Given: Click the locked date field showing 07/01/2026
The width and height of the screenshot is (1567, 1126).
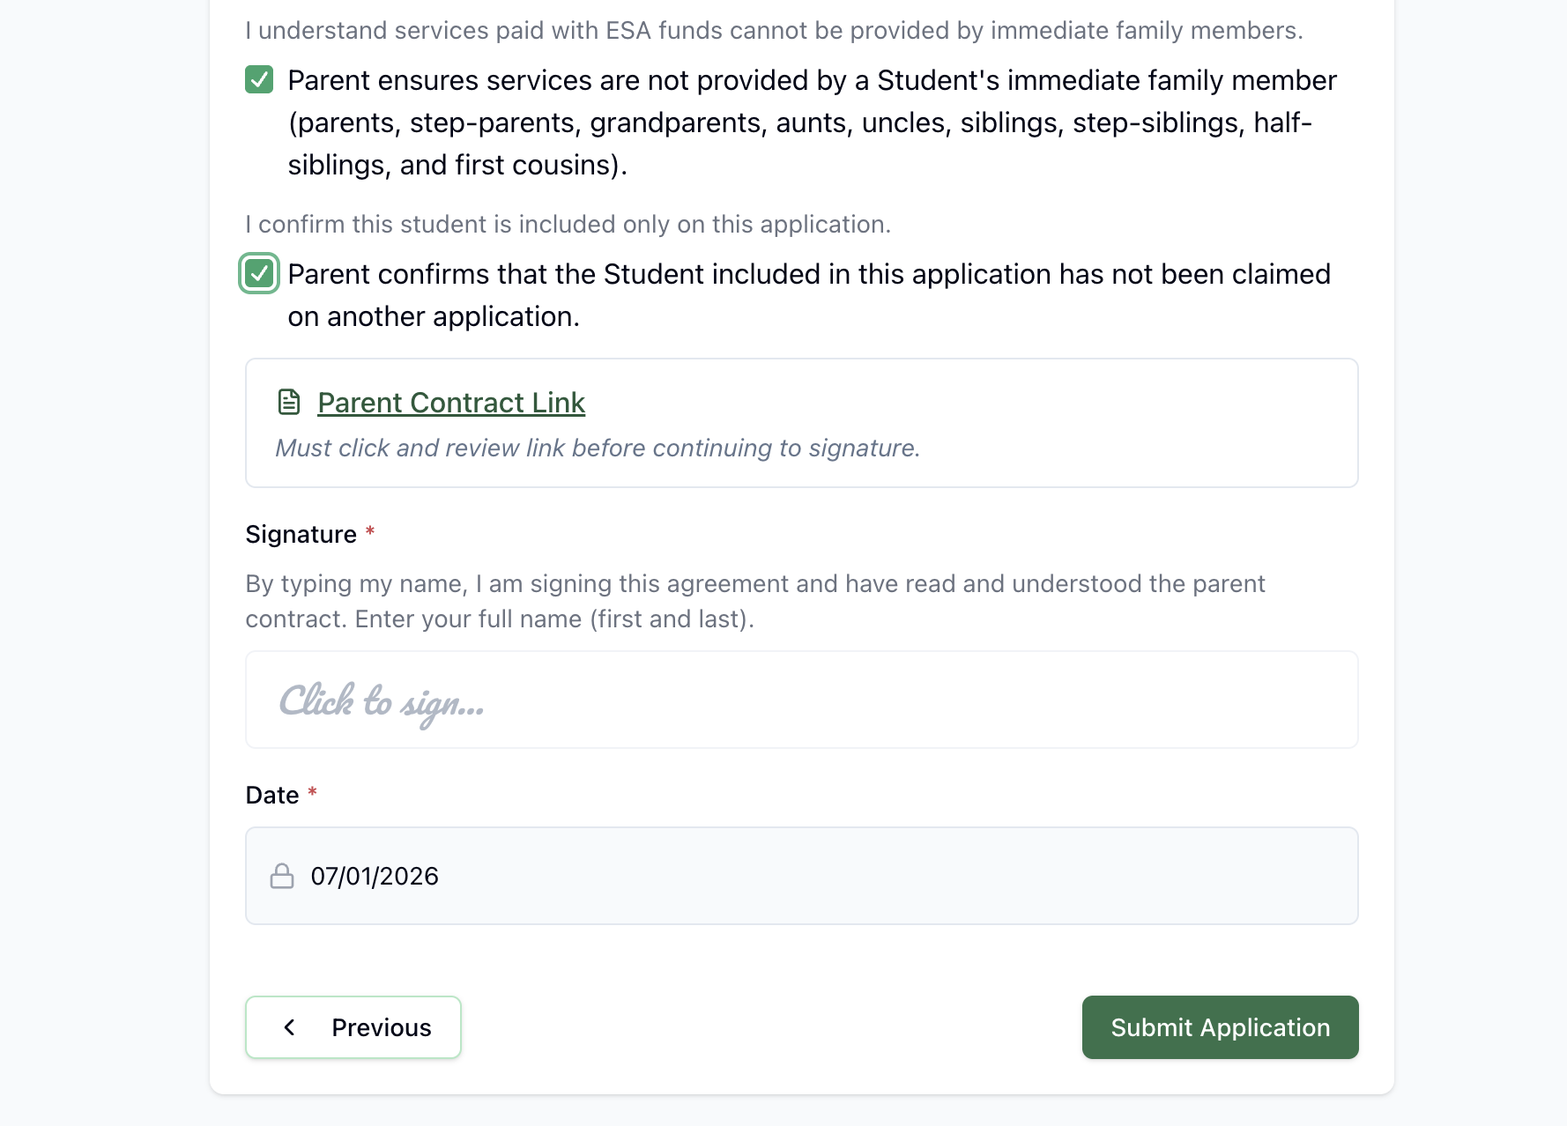Looking at the screenshot, I should coord(802,876).
